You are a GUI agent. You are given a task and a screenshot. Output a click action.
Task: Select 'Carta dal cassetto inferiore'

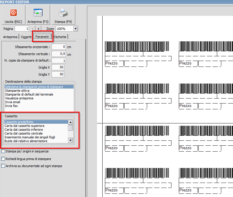coord(36,130)
